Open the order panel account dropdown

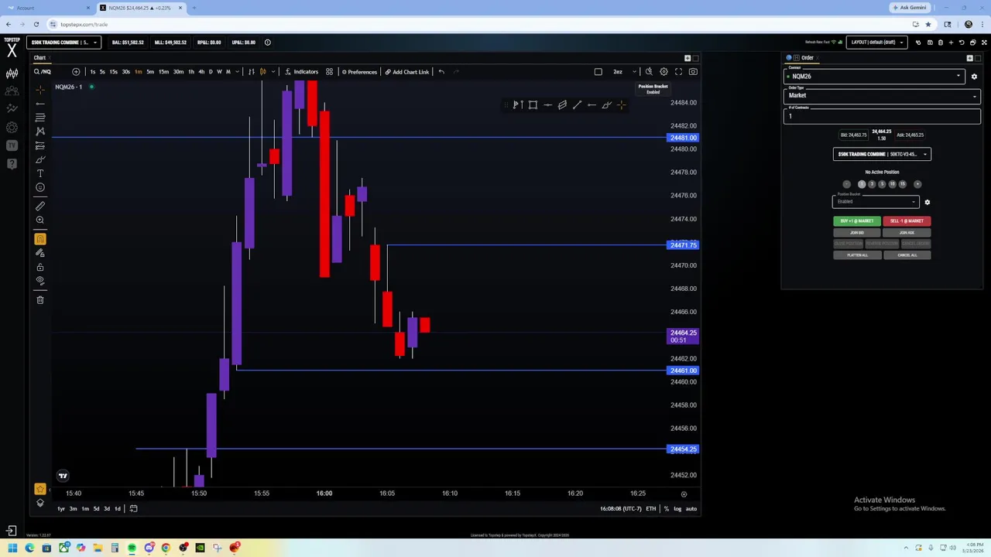pyautogui.click(x=882, y=154)
